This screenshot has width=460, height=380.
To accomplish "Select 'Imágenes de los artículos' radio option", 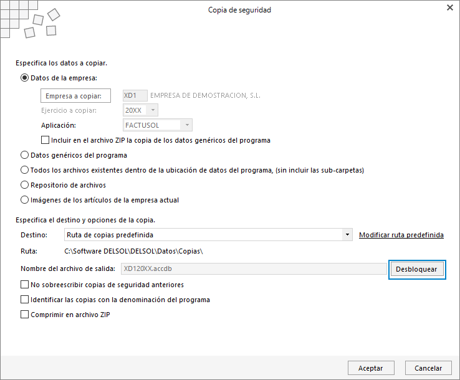I will coord(25,200).
